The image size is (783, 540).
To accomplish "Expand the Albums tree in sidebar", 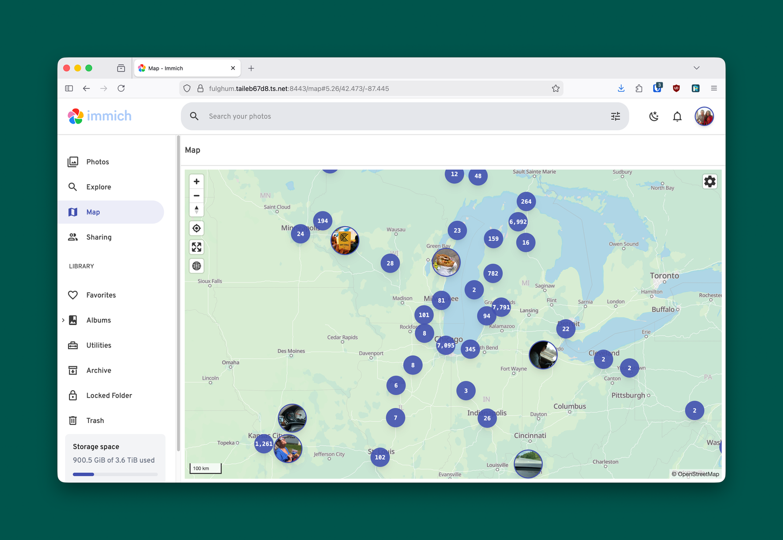I will (63, 320).
